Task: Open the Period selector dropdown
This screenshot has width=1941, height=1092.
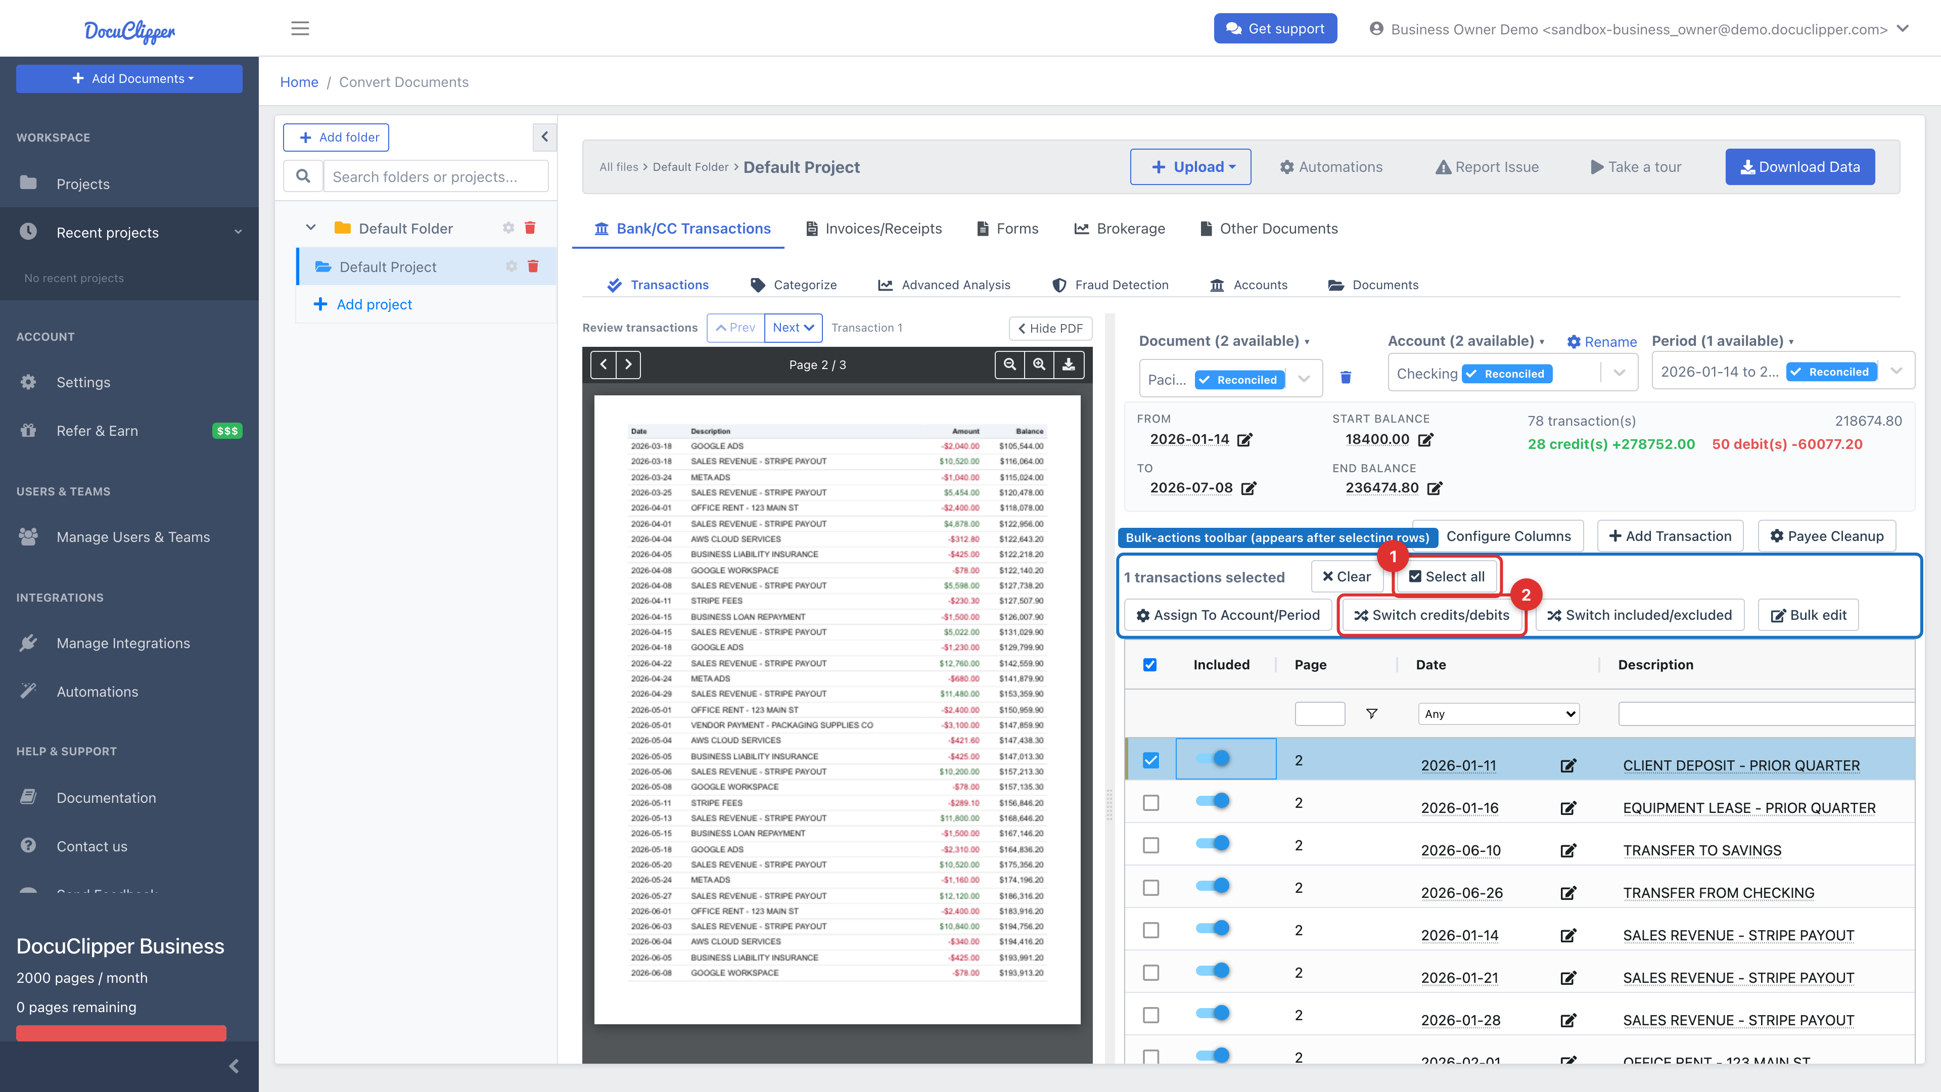Action: click(x=1783, y=371)
